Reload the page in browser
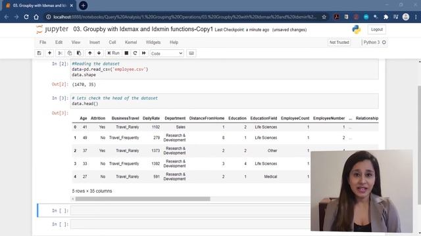Image resolution: width=421 pixels, height=236 pixels. (x=26, y=17)
